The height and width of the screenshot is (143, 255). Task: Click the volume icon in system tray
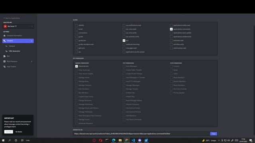tap(228, 140)
